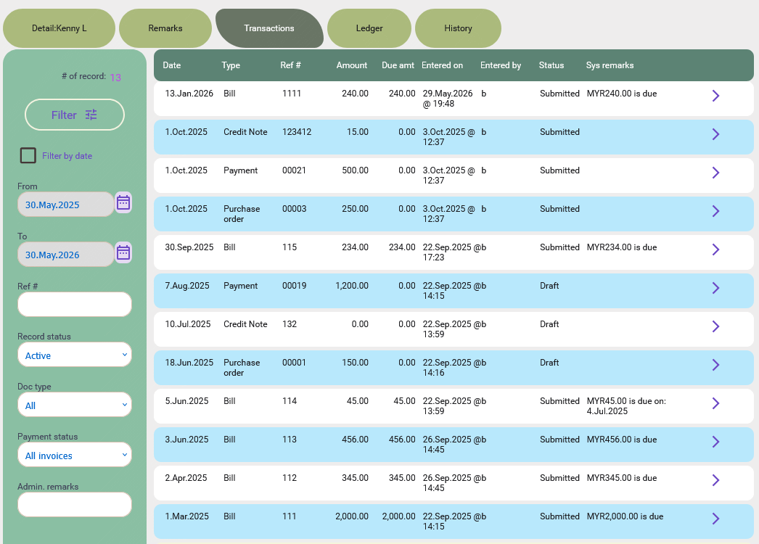The height and width of the screenshot is (544, 759).
Task: Open details arrow for Bill 114
Action: point(715,403)
